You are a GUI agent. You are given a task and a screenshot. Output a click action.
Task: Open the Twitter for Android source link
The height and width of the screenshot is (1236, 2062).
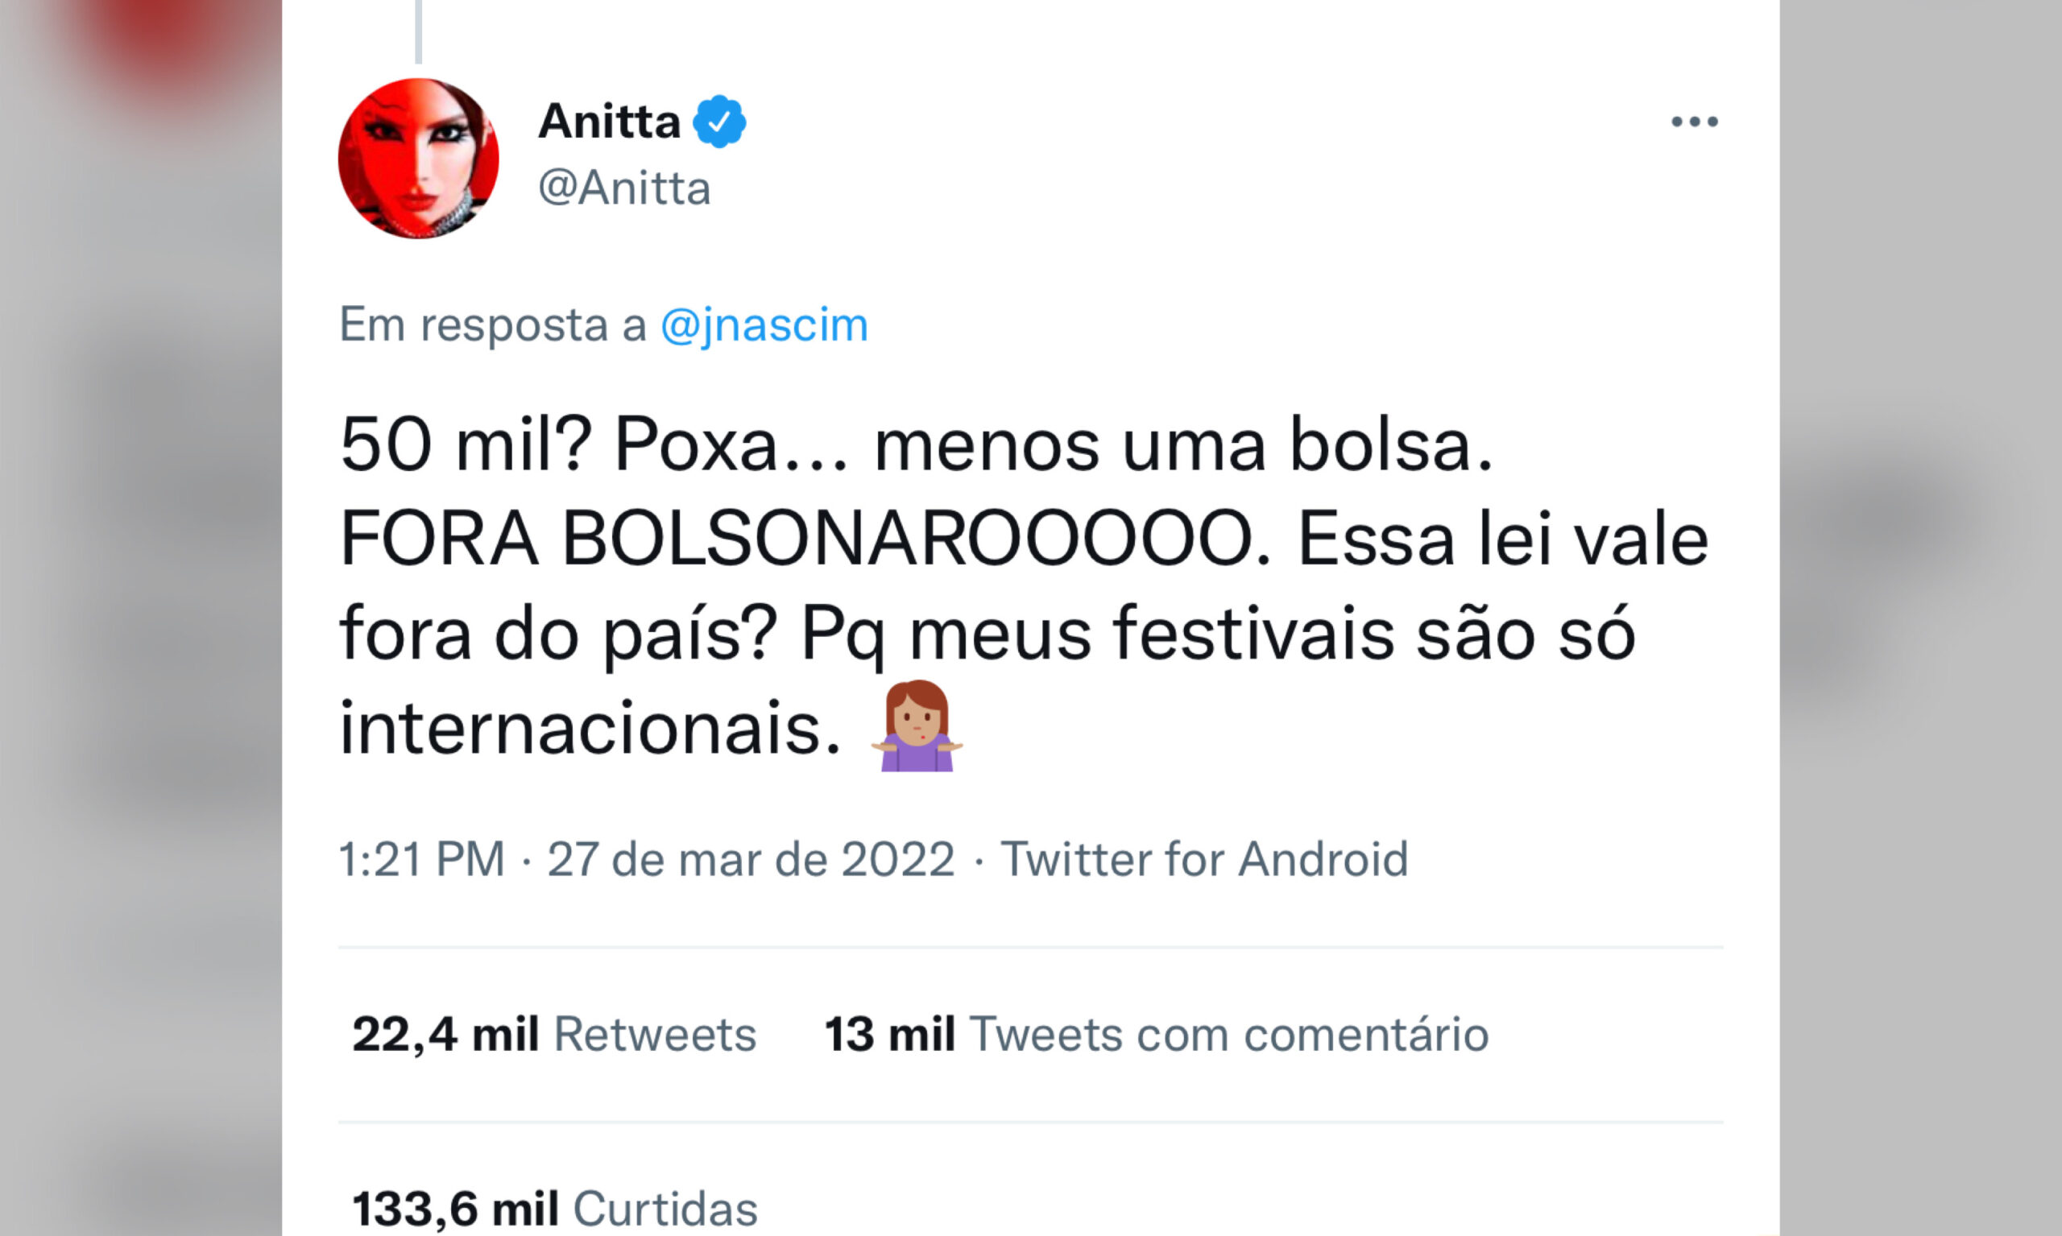(1204, 859)
